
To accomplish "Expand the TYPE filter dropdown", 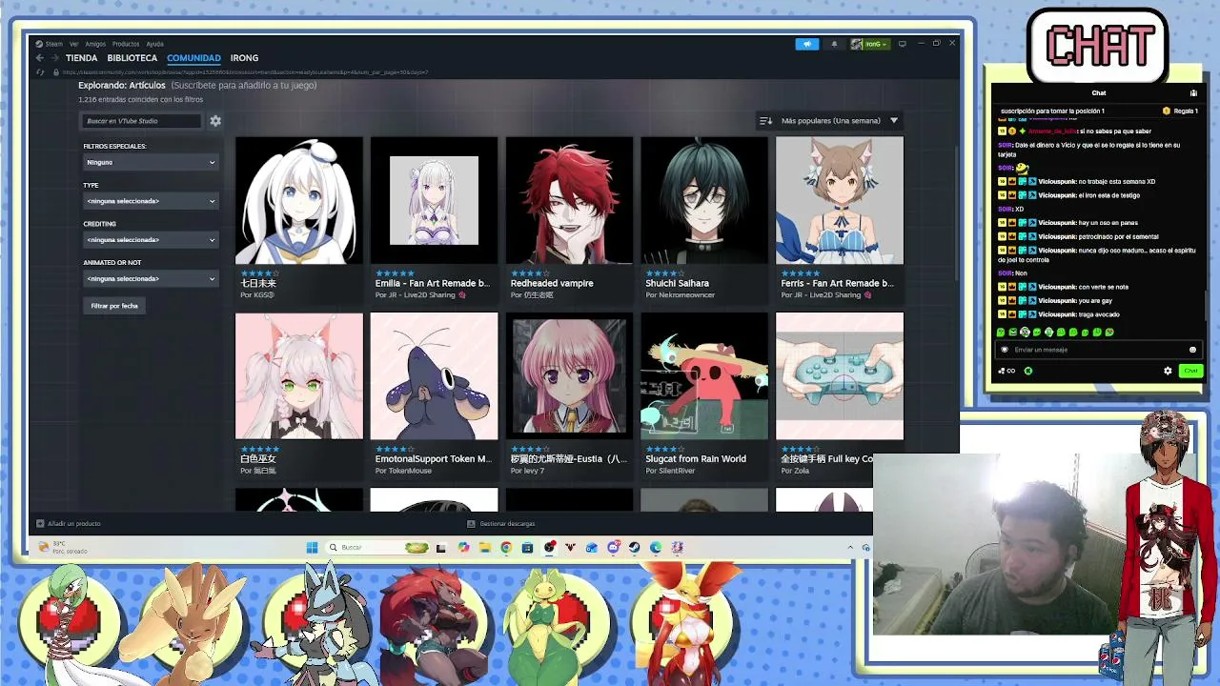I will click(151, 201).
